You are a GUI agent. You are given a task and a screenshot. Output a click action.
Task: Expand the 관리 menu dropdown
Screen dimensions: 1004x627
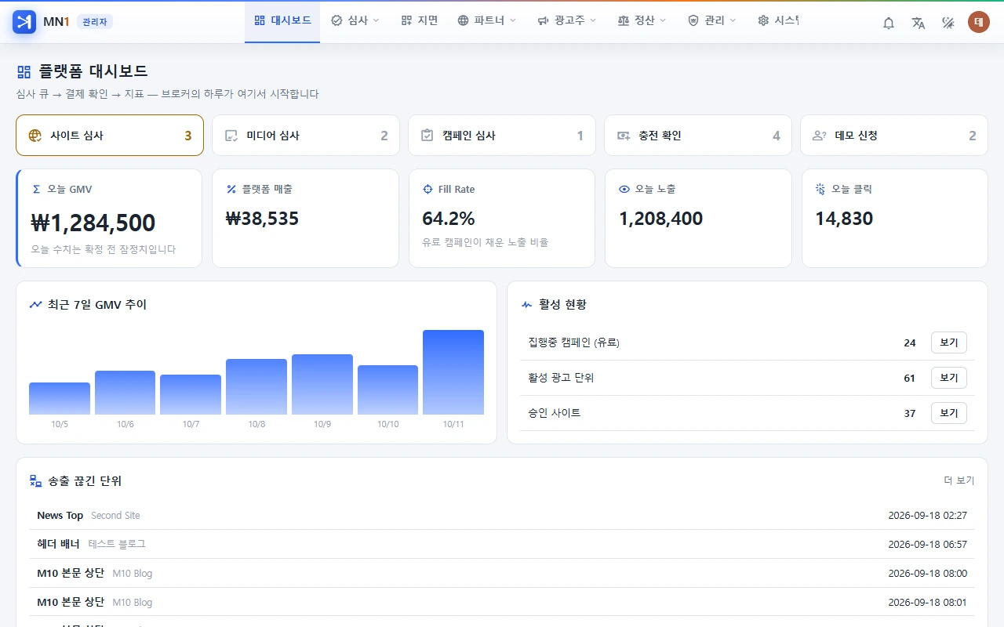point(712,21)
